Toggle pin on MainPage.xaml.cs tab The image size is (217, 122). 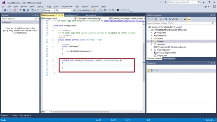click(x=59, y=15)
